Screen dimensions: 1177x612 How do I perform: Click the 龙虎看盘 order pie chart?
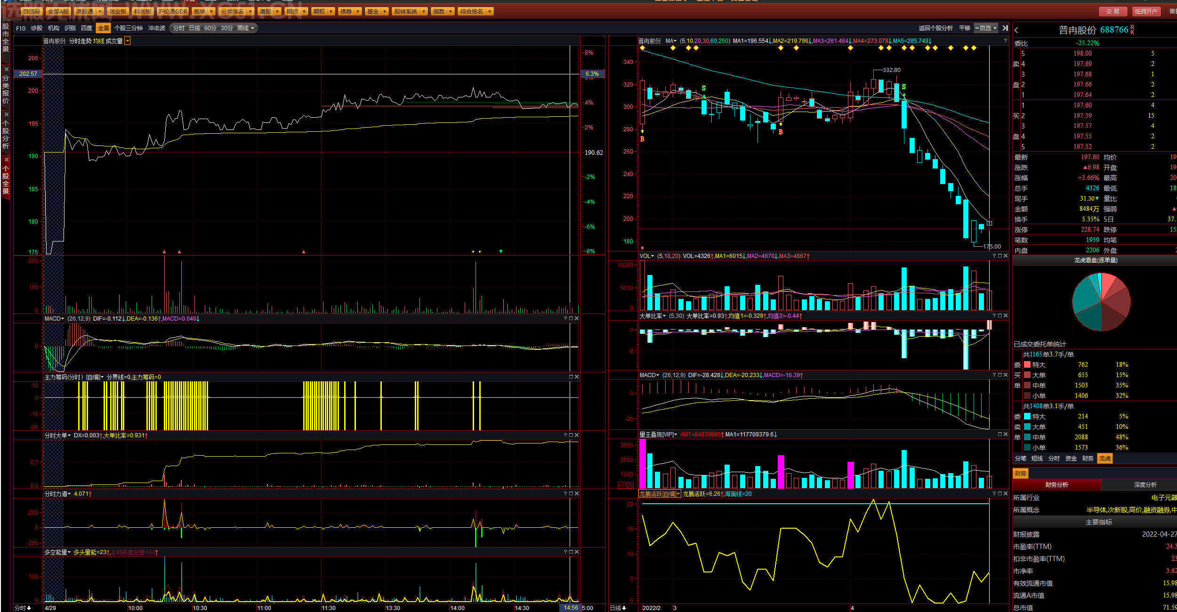click(x=1101, y=302)
